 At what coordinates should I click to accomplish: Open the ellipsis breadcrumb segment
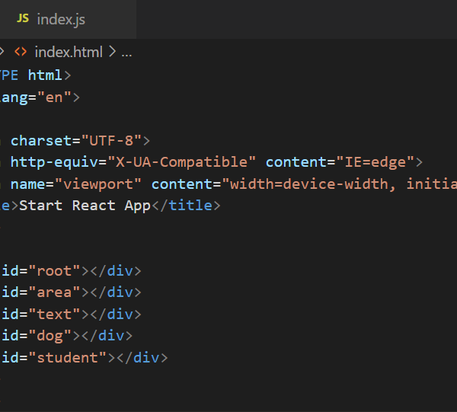click(126, 53)
